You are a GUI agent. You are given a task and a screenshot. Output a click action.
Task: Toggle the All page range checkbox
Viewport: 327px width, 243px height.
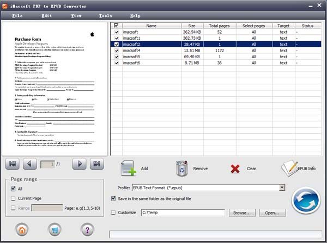[13, 189]
